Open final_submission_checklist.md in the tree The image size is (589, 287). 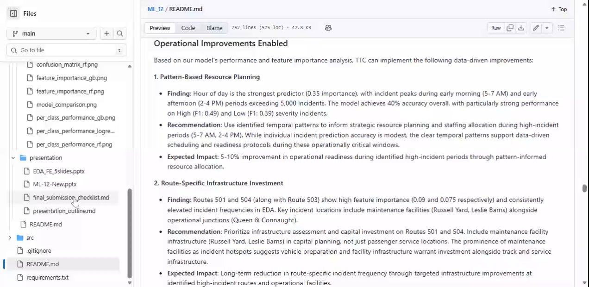(71, 198)
